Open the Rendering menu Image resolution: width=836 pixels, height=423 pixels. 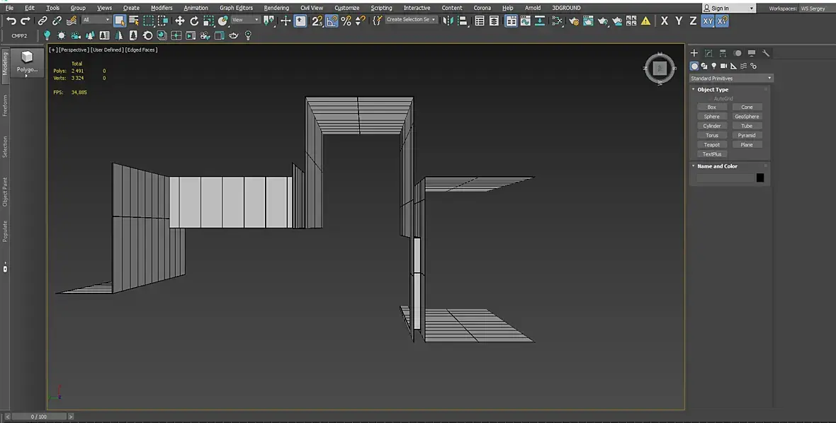(276, 8)
